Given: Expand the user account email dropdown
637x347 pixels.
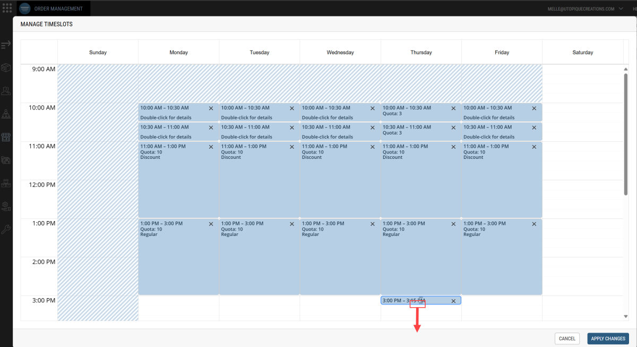Looking at the screenshot, I should click(x=620, y=9).
